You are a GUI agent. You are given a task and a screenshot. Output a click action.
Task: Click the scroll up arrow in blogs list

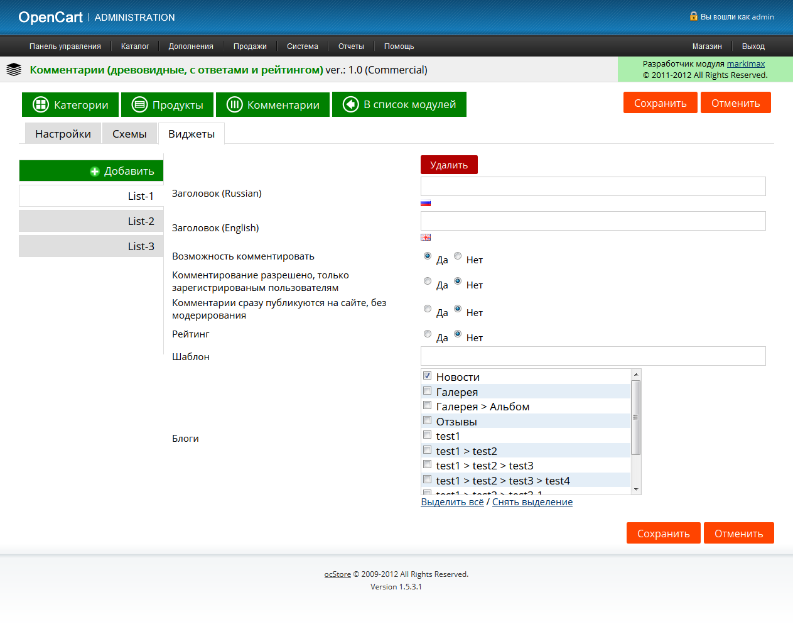click(x=636, y=375)
